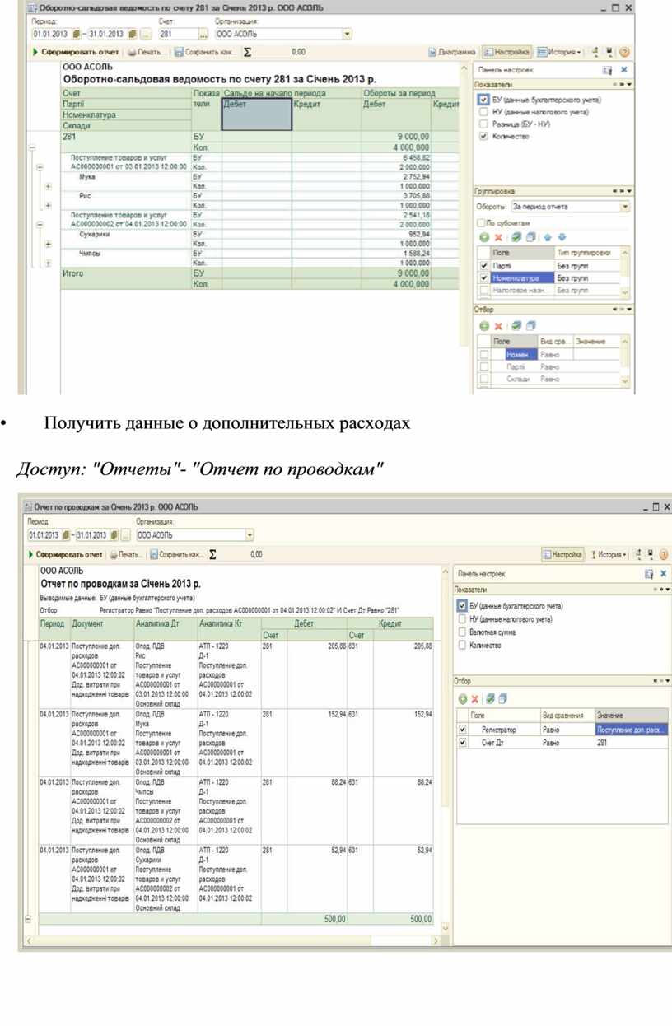Screen dimensions: 672x1026
Task: Toggle По субсчетам checkbox
Action: tap(482, 222)
